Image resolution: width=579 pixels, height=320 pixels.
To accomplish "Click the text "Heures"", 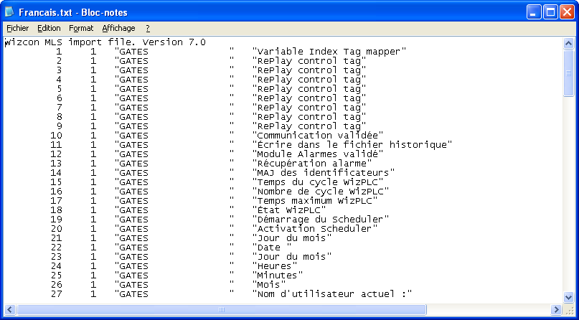I will click(274, 266).
